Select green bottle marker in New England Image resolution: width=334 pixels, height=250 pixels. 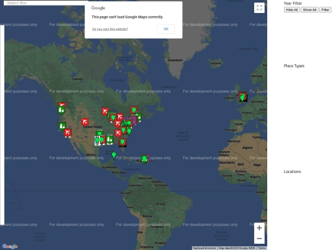point(139,117)
